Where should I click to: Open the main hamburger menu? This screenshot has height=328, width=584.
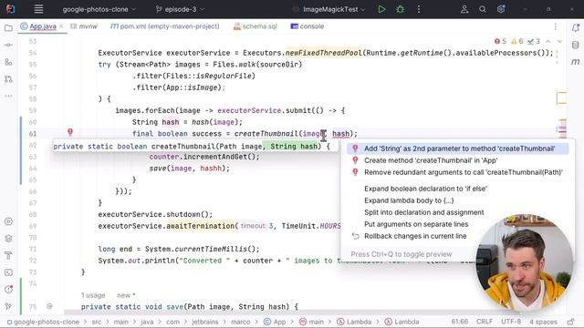point(38,9)
